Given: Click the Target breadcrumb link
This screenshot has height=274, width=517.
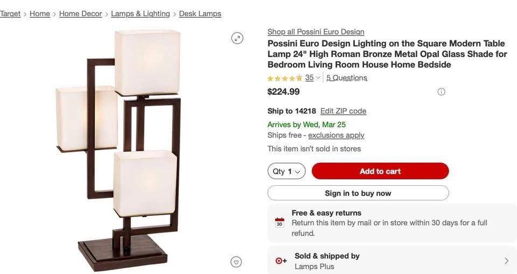Looking at the screenshot, I should pos(10,13).
